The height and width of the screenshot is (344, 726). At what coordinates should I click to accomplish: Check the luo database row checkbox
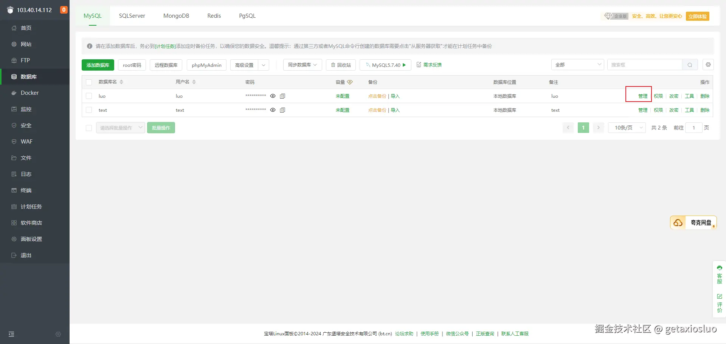(89, 96)
